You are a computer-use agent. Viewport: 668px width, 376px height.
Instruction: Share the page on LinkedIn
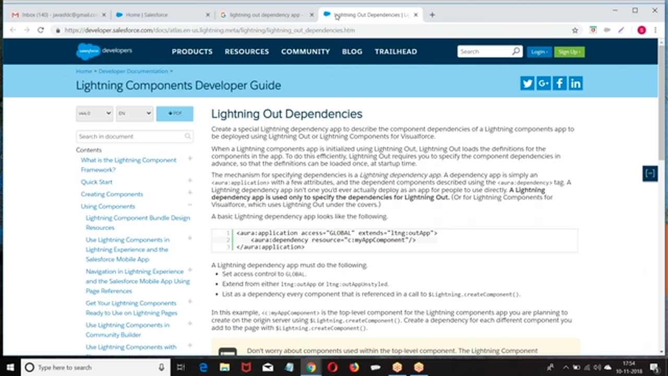(x=576, y=84)
